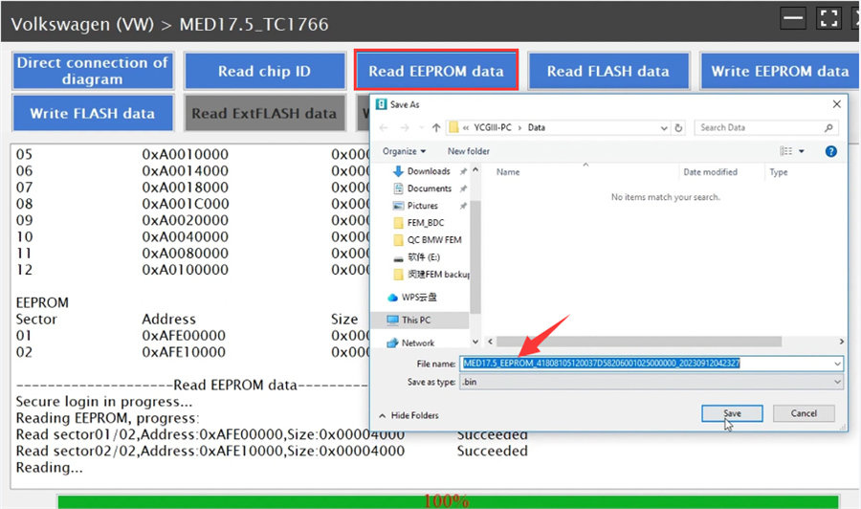
Task: Collapse with Hide Folders
Action: 409,415
